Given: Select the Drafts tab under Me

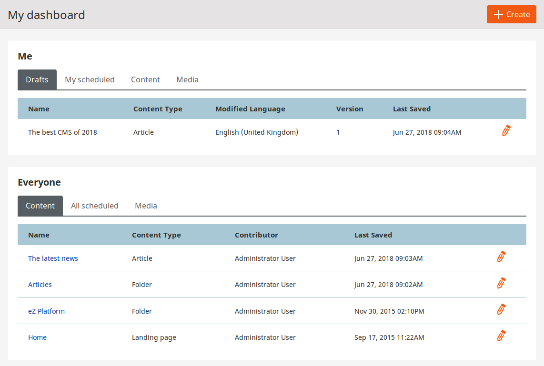Looking at the screenshot, I should pyautogui.click(x=37, y=79).
